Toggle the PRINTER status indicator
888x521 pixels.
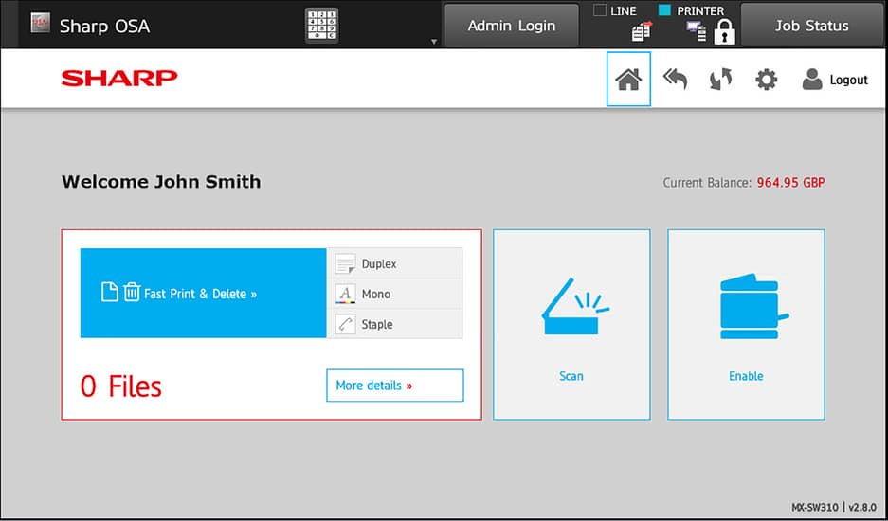(665, 10)
